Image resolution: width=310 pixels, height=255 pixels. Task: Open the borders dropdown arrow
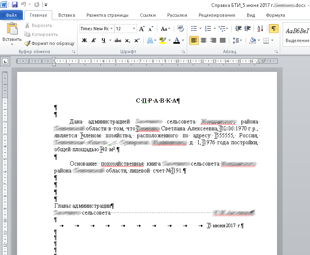point(272,40)
